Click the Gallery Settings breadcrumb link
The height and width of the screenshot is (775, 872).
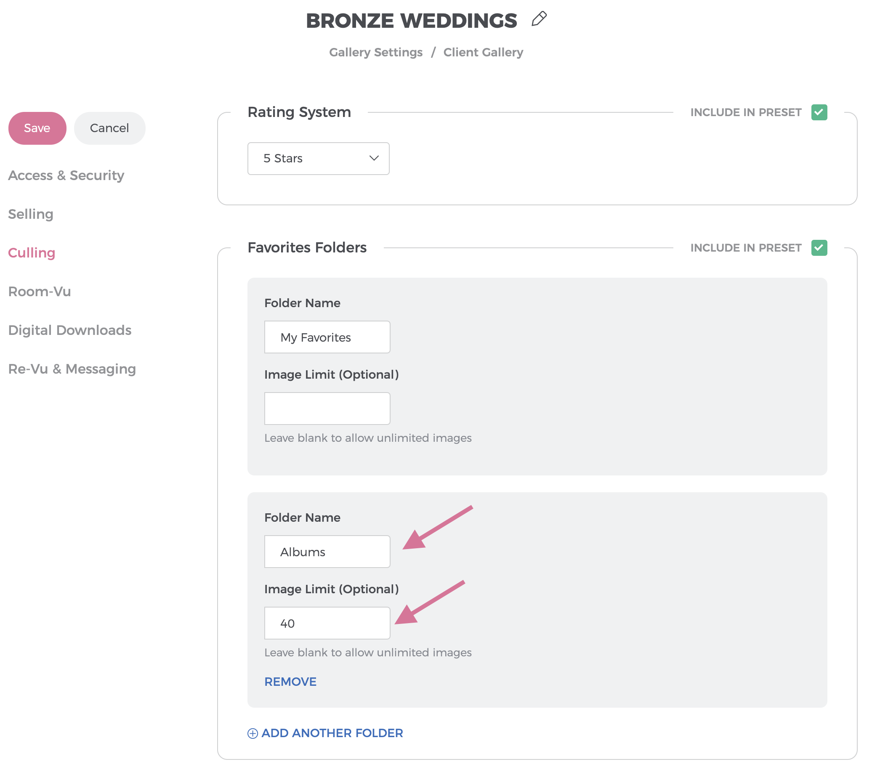tap(375, 52)
